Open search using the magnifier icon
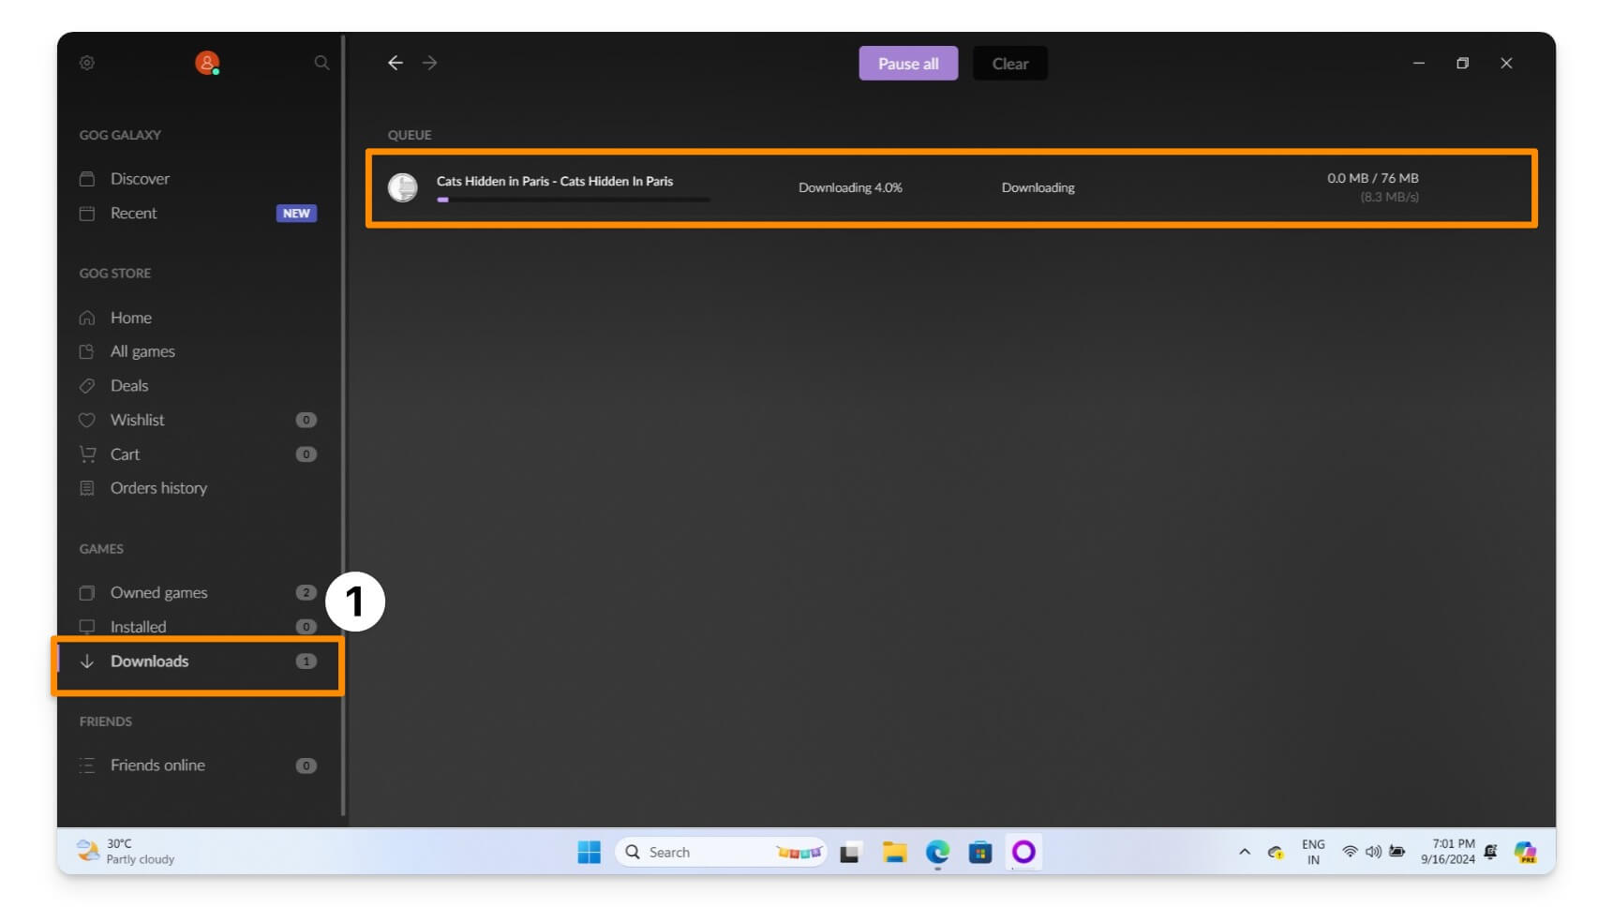This screenshot has width=1613, height=907. pyautogui.click(x=321, y=63)
